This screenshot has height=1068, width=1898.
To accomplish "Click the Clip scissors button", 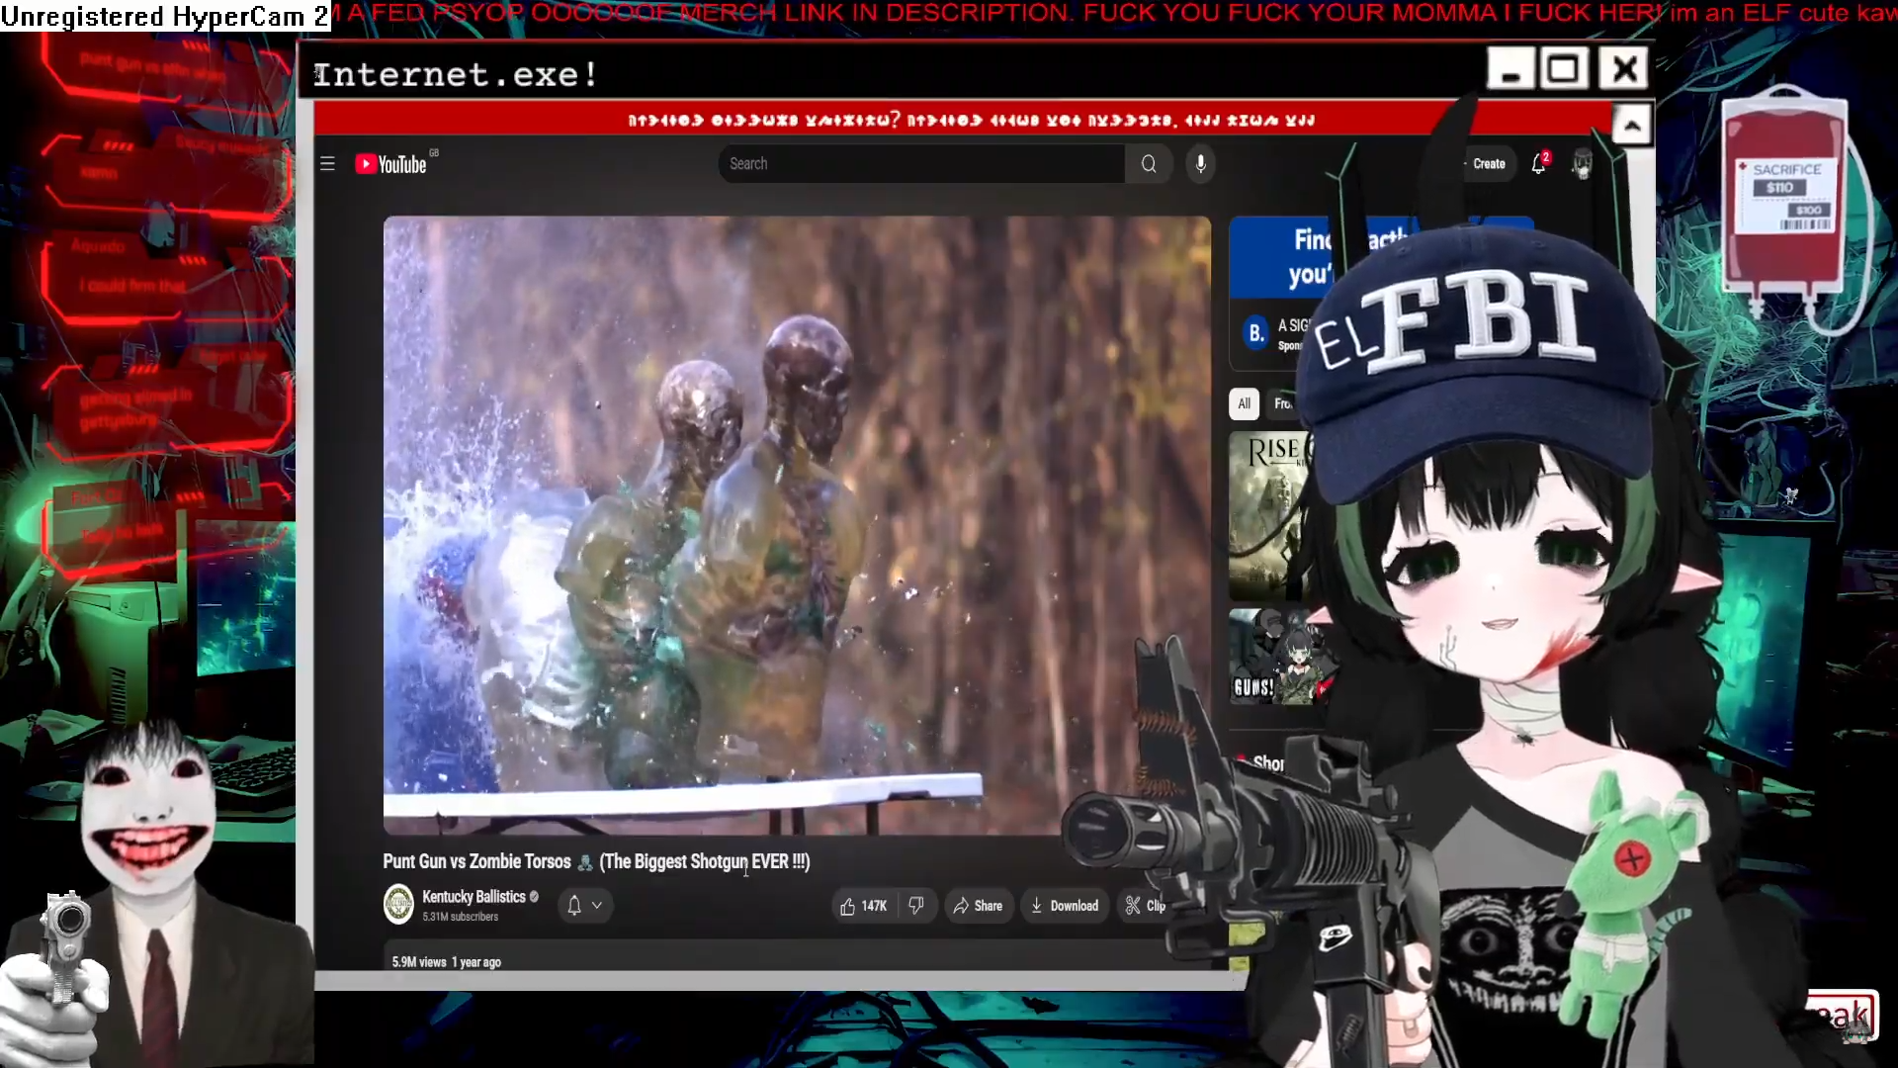I will [1145, 906].
